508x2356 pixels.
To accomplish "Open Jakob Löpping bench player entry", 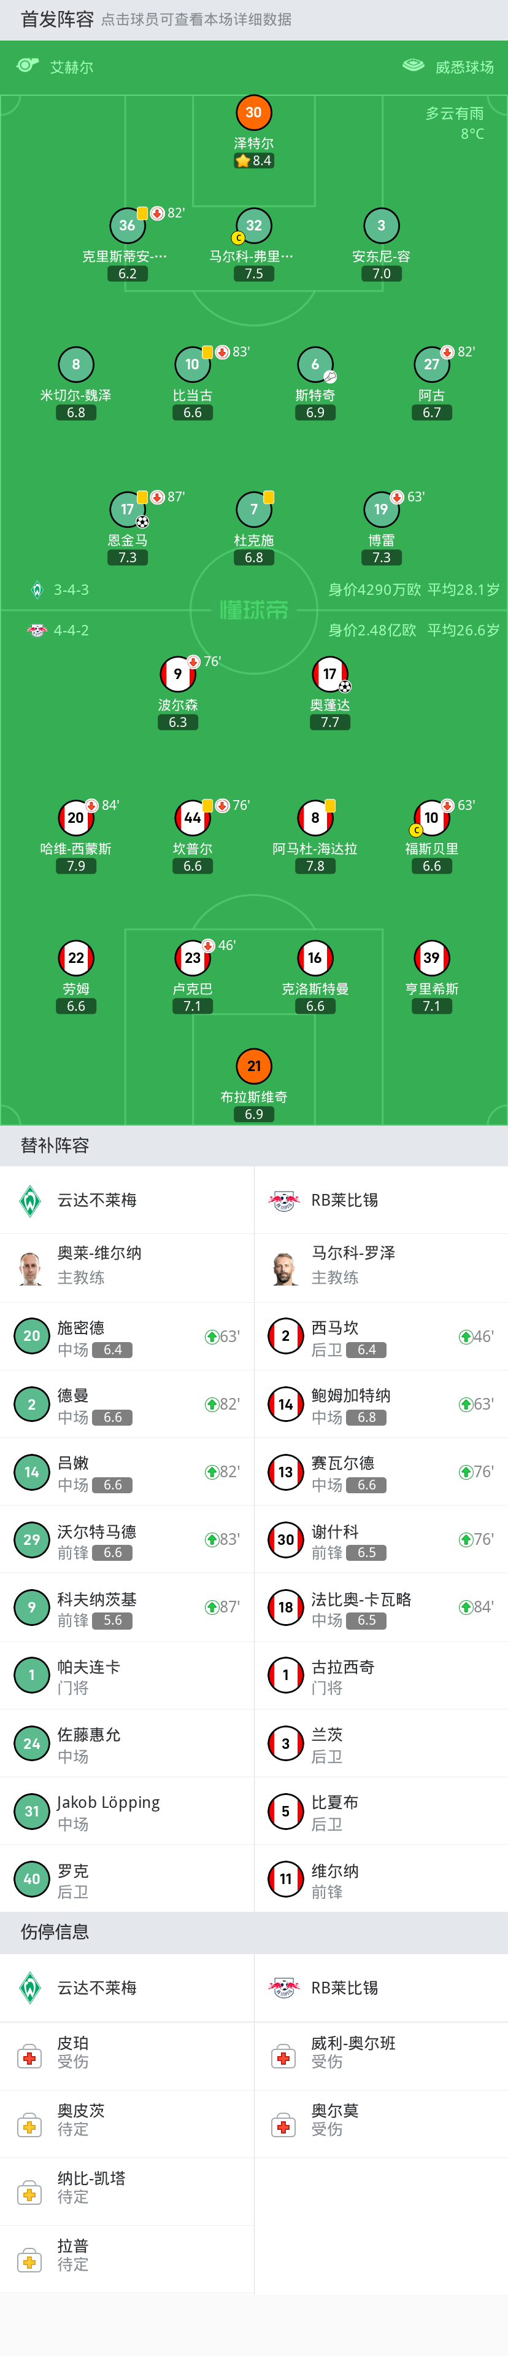I will [x=127, y=1811].
